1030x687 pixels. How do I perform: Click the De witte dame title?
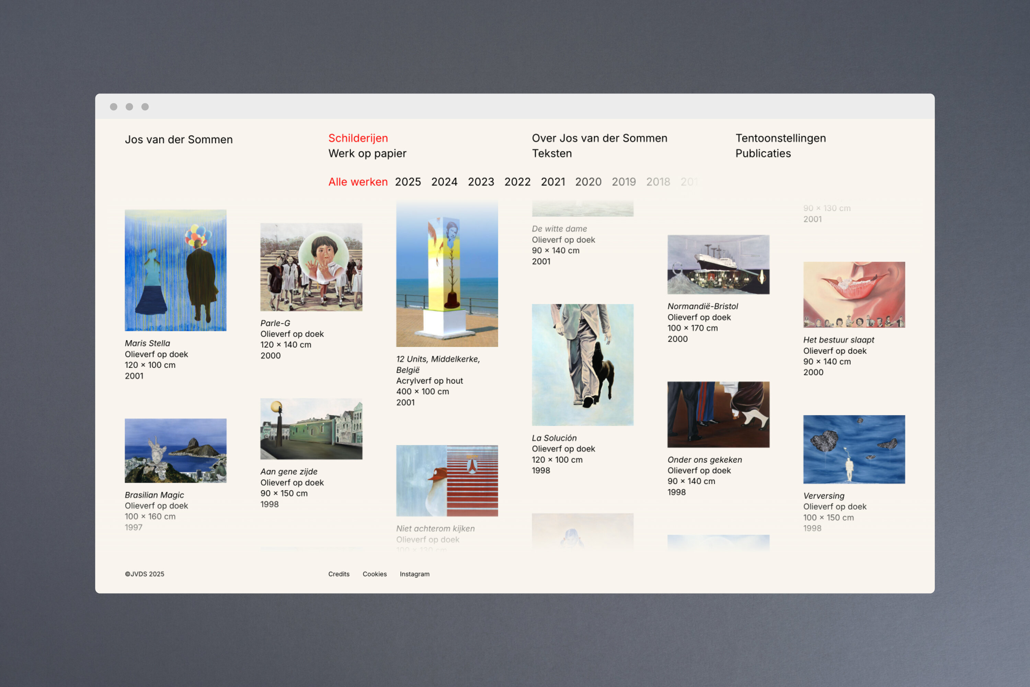pos(559,229)
